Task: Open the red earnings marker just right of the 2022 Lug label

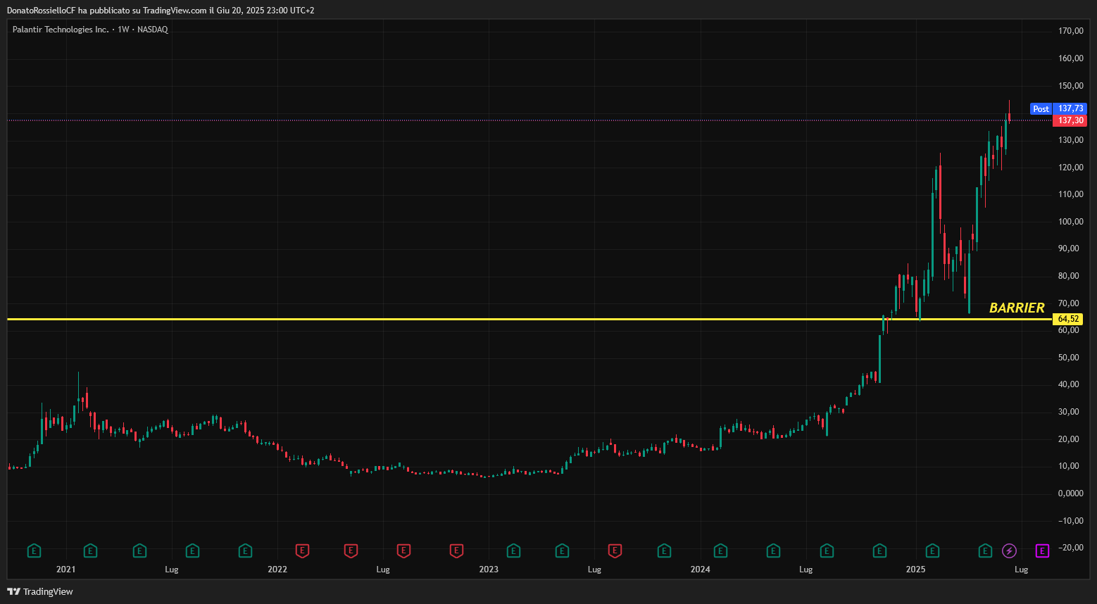Action: [x=403, y=550]
